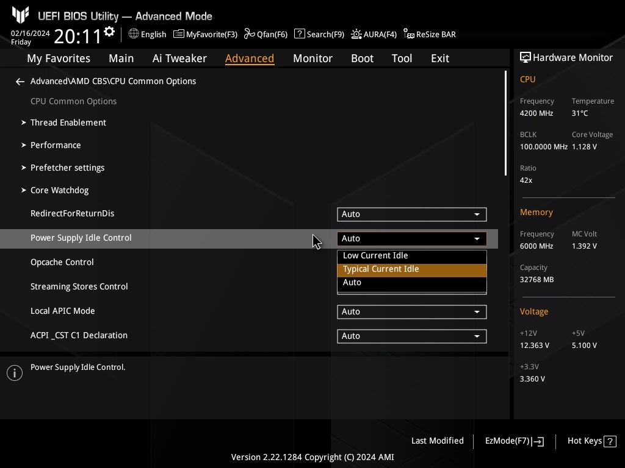Click the Capacity 32768 MB value
The height and width of the screenshot is (468, 625).
coord(536,280)
